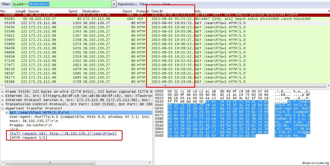Expand Internet Protocol Version 4 node

tap(3, 100)
